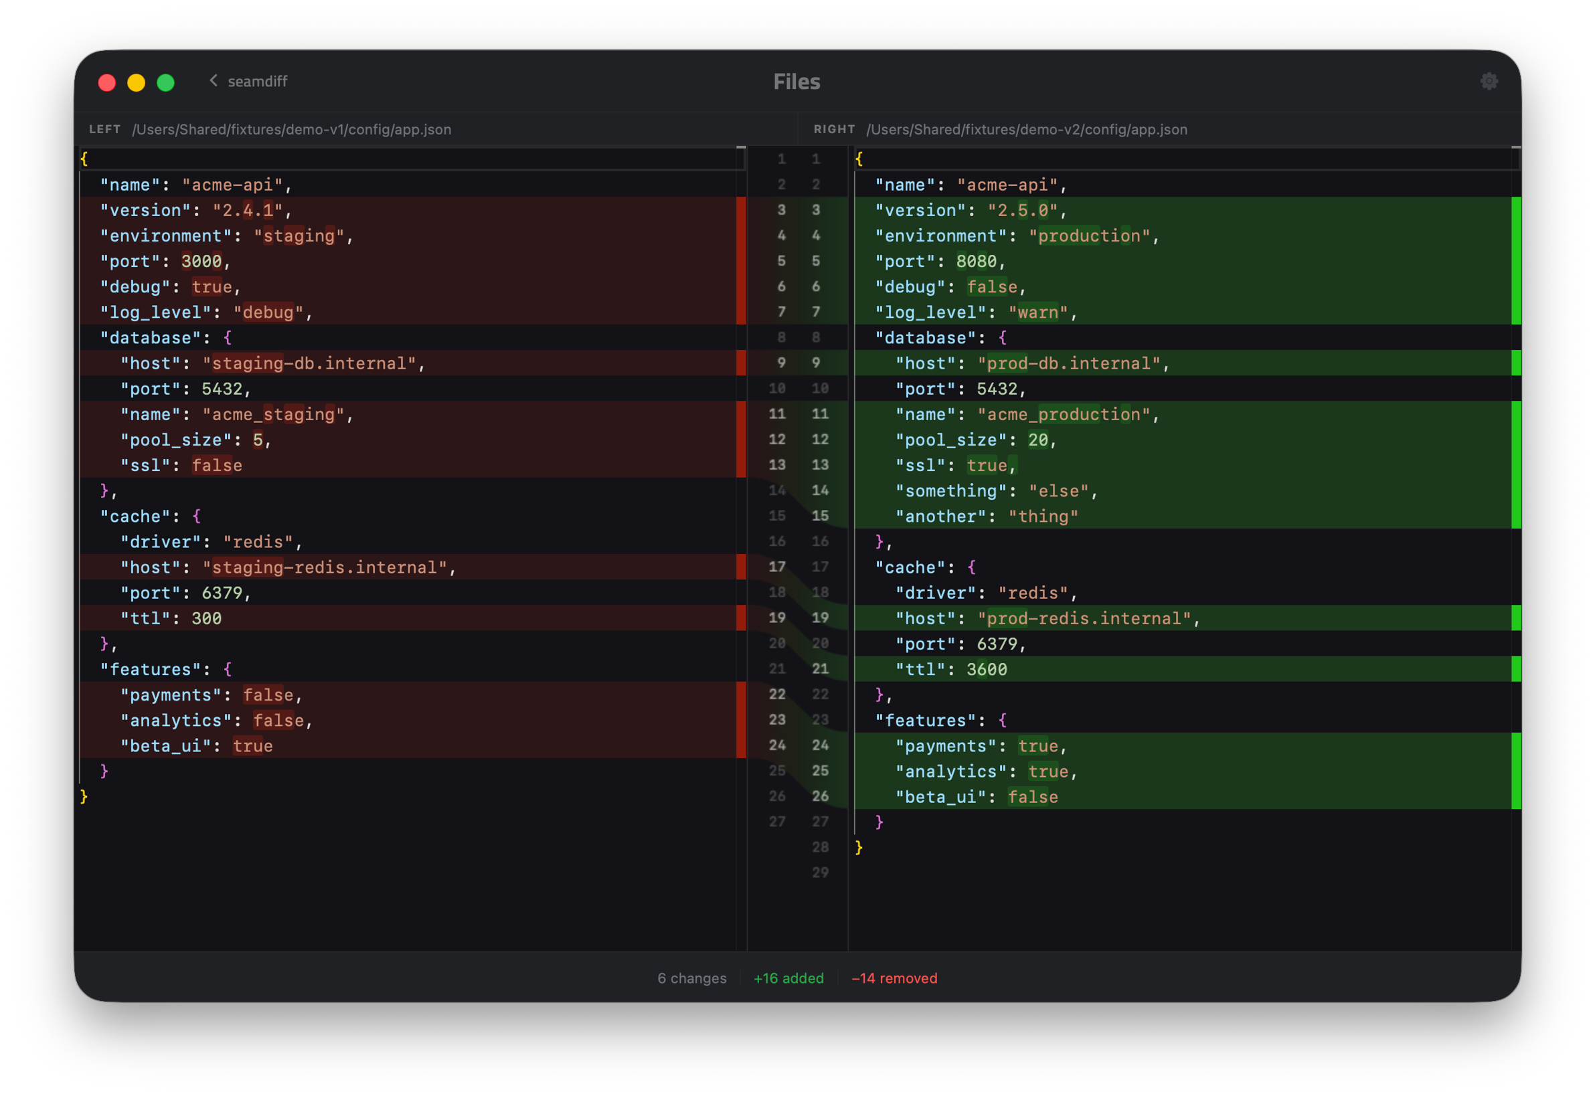Click the "−14 removed" status entry

pyautogui.click(x=894, y=977)
